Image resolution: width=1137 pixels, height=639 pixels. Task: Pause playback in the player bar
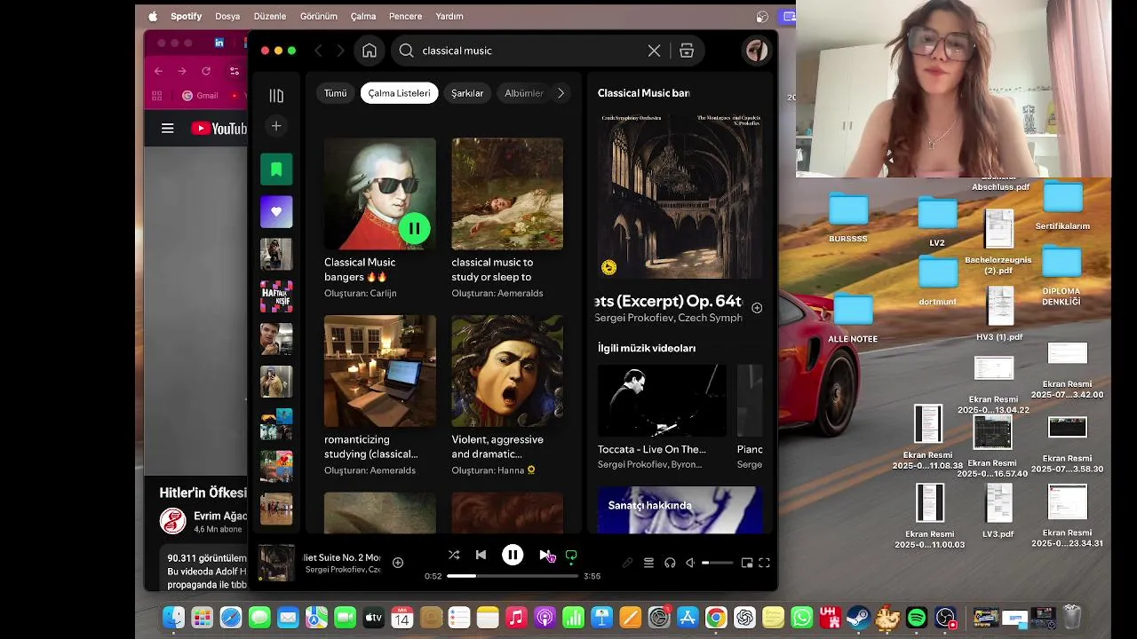(513, 555)
